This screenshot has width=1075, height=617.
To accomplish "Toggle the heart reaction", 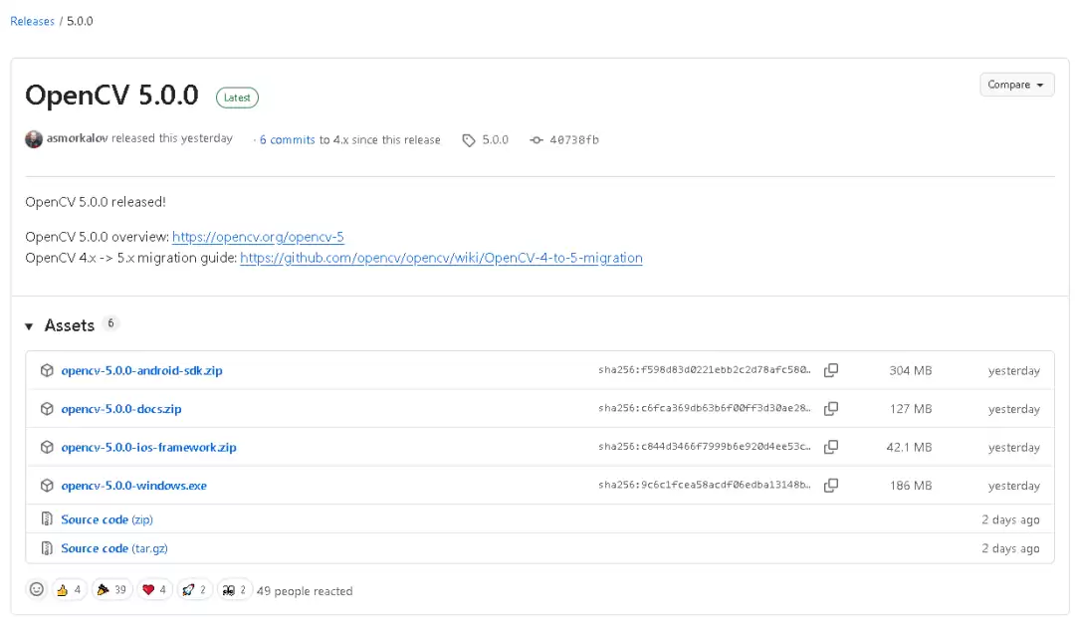I will (x=154, y=589).
